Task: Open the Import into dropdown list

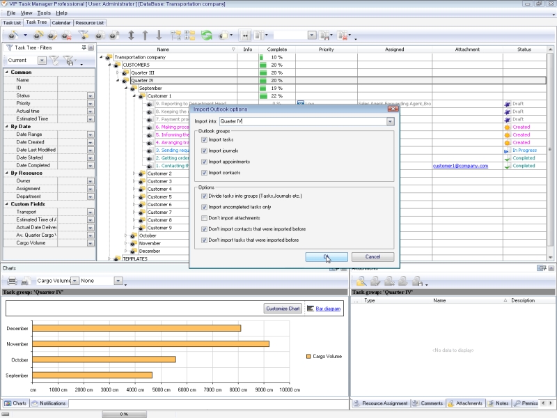Action: pyautogui.click(x=390, y=121)
